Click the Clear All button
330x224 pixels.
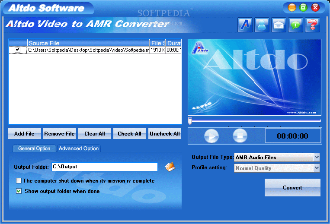click(95, 134)
